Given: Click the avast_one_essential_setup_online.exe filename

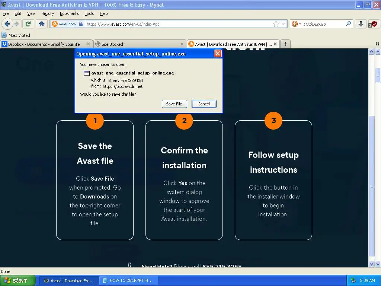Looking at the screenshot, I should pos(132,73).
